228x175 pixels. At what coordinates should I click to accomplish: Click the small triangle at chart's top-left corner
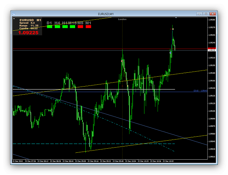14,19
